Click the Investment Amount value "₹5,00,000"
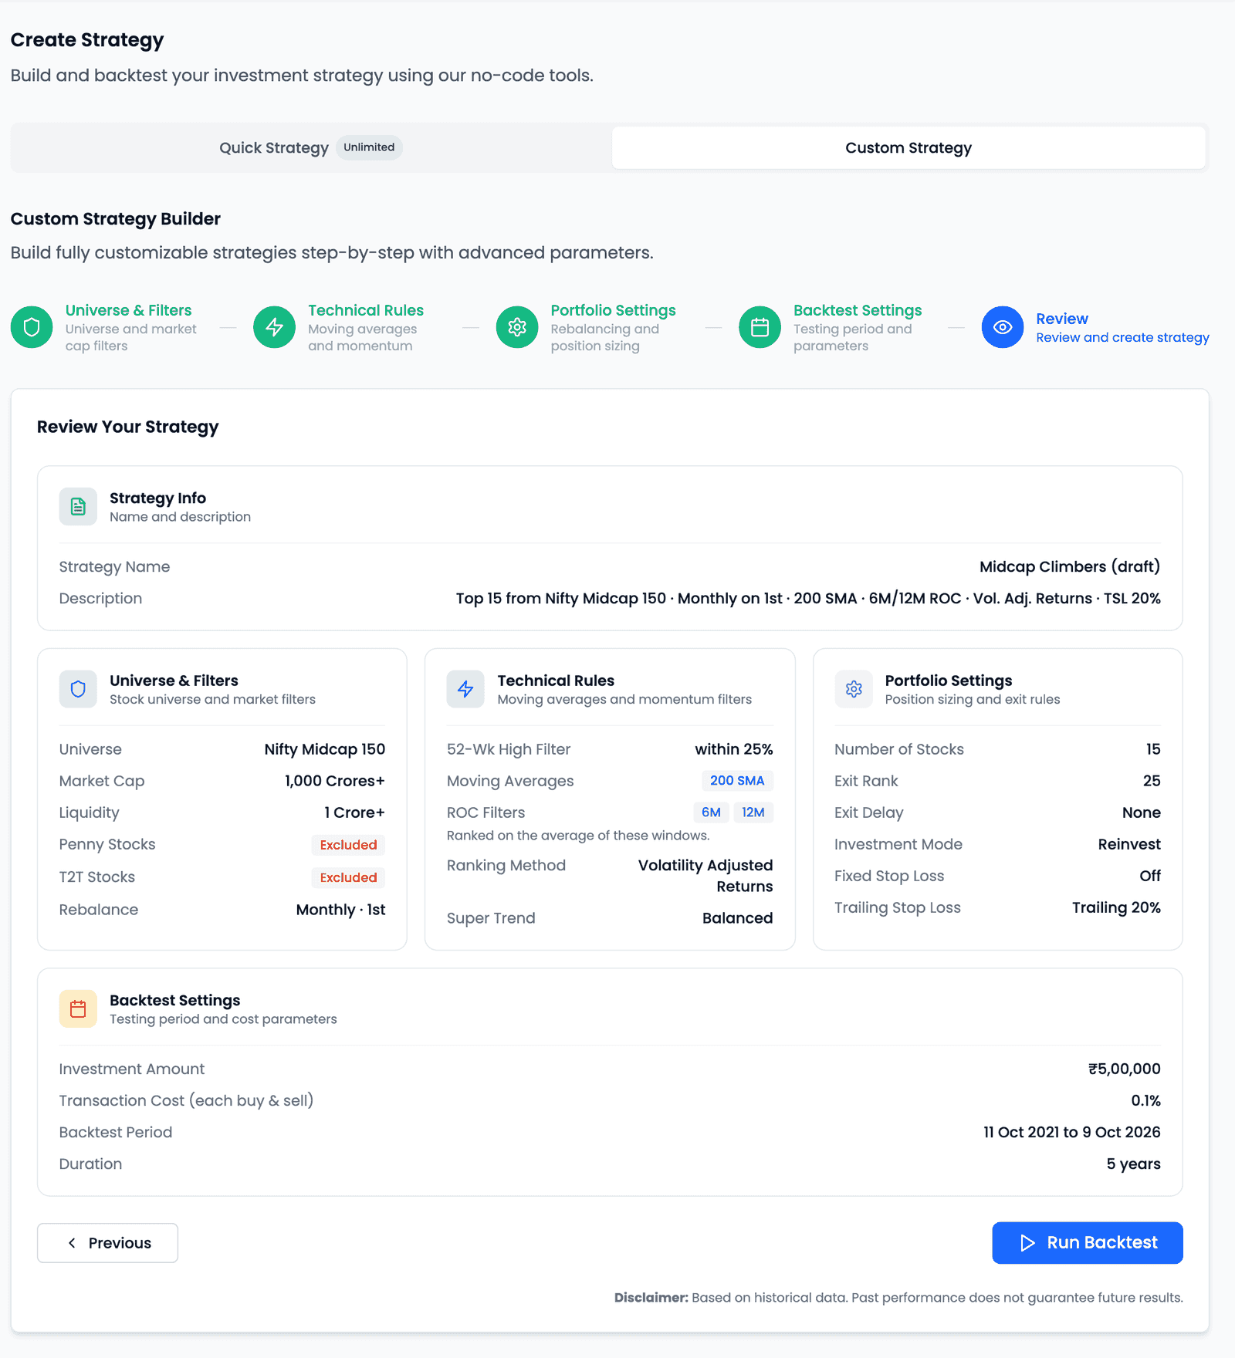Image resolution: width=1235 pixels, height=1358 pixels. pos(1125,1069)
